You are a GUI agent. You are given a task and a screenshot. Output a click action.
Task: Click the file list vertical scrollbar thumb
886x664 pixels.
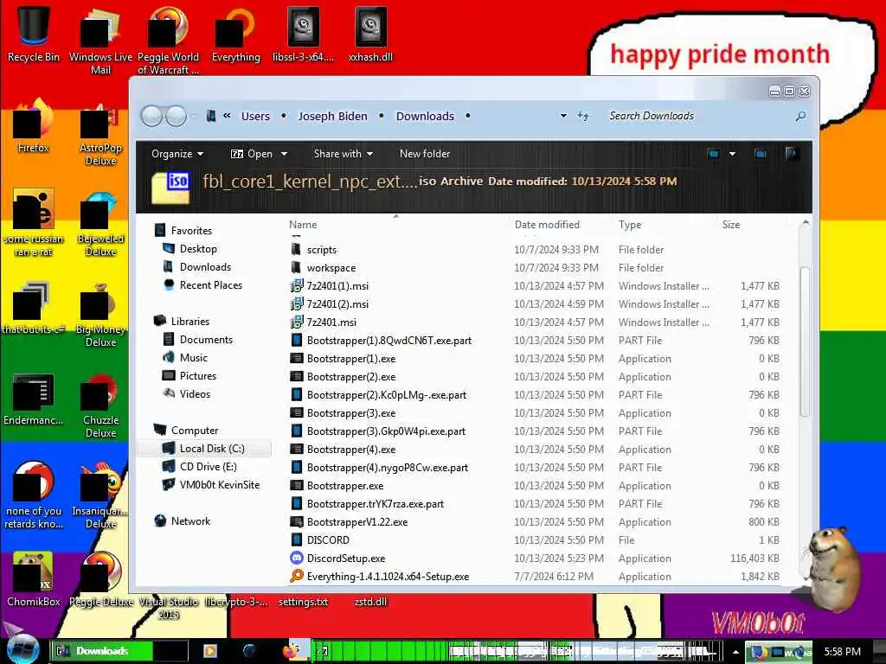(806, 342)
